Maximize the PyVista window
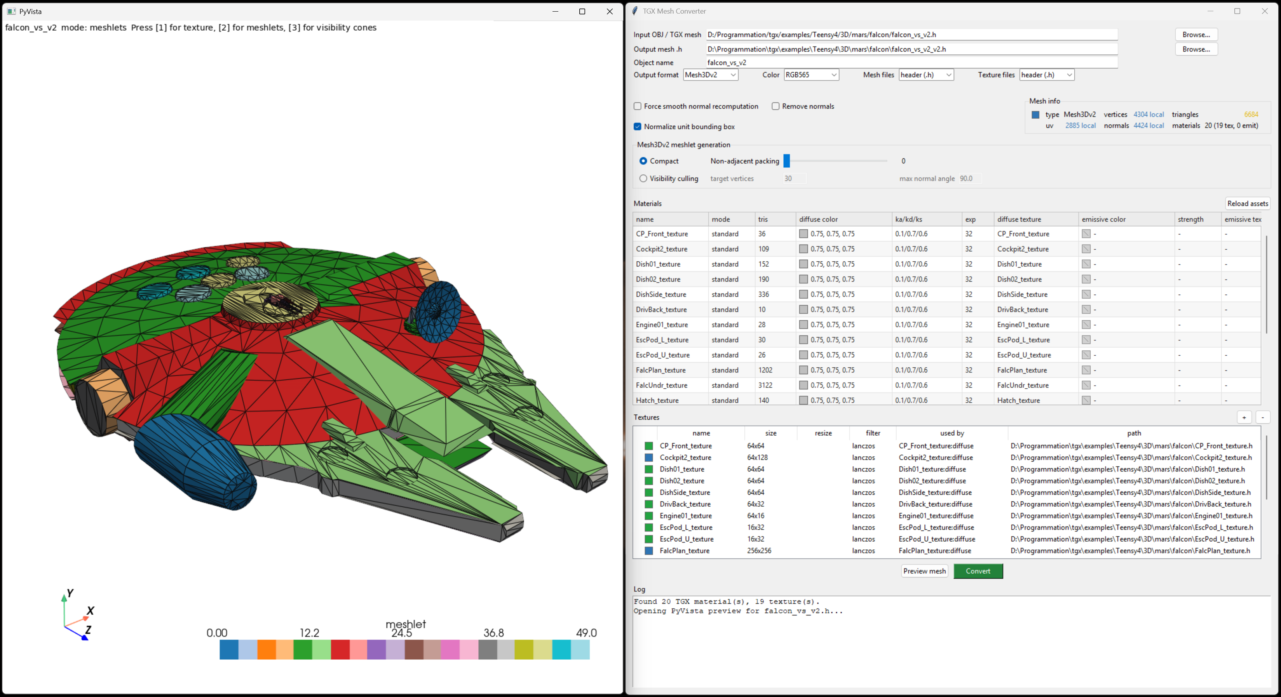 (x=582, y=11)
